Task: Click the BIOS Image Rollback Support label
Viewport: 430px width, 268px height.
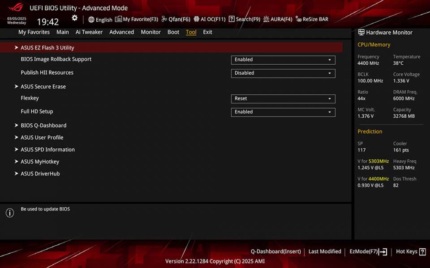Action: click(x=56, y=59)
